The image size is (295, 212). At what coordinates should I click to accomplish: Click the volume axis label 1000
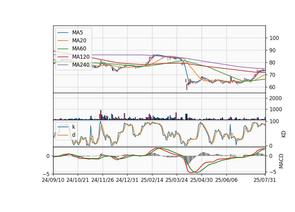(276, 109)
